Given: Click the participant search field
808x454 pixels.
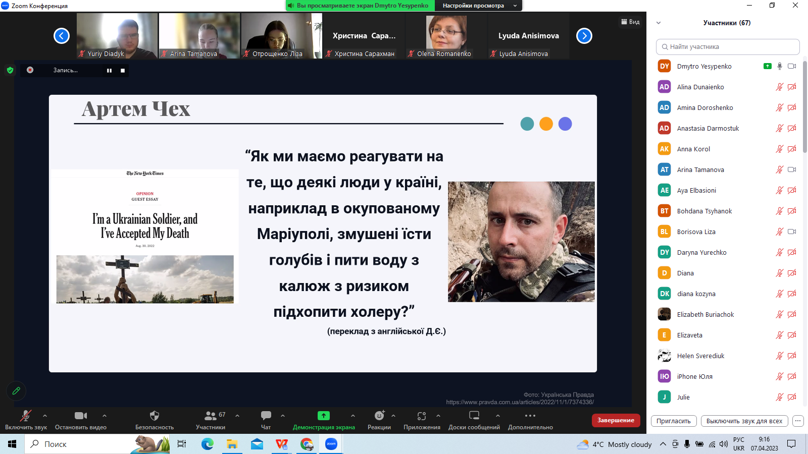Looking at the screenshot, I should tap(728, 47).
